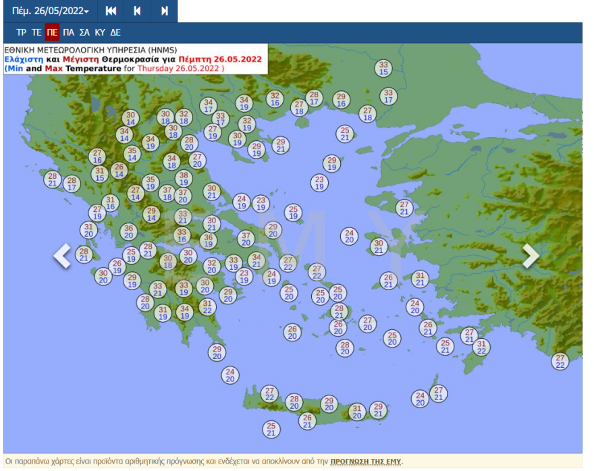Click the 24/20 marker below the Peloponnese
The height and width of the screenshot is (471, 594).
[x=230, y=375]
